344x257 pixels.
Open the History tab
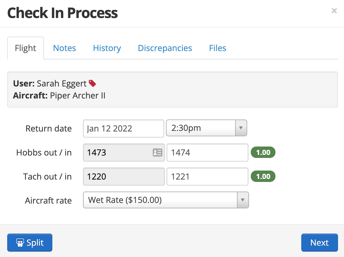click(107, 48)
